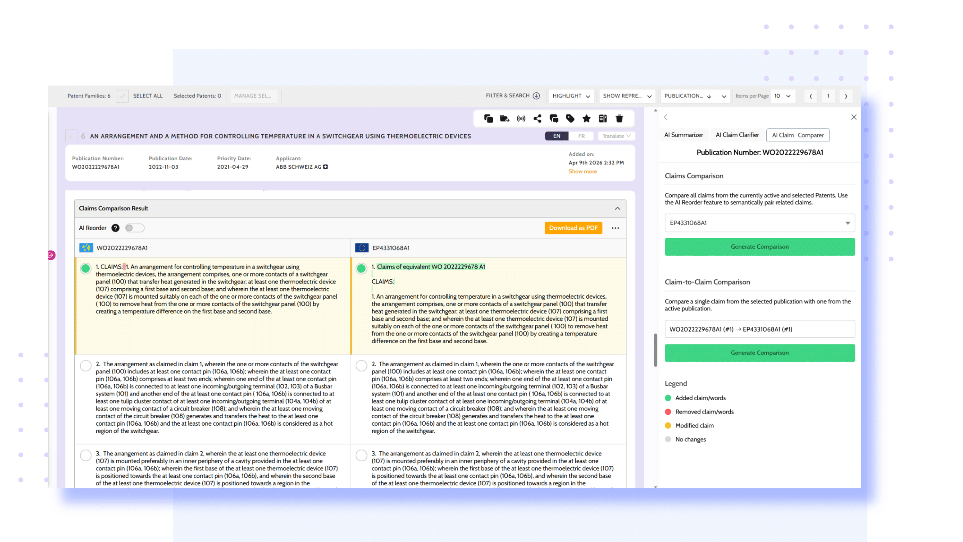This screenshot has height=542, width=963.
Task: Switch to the AI Summarizer tab
Action: click(683, 135)
